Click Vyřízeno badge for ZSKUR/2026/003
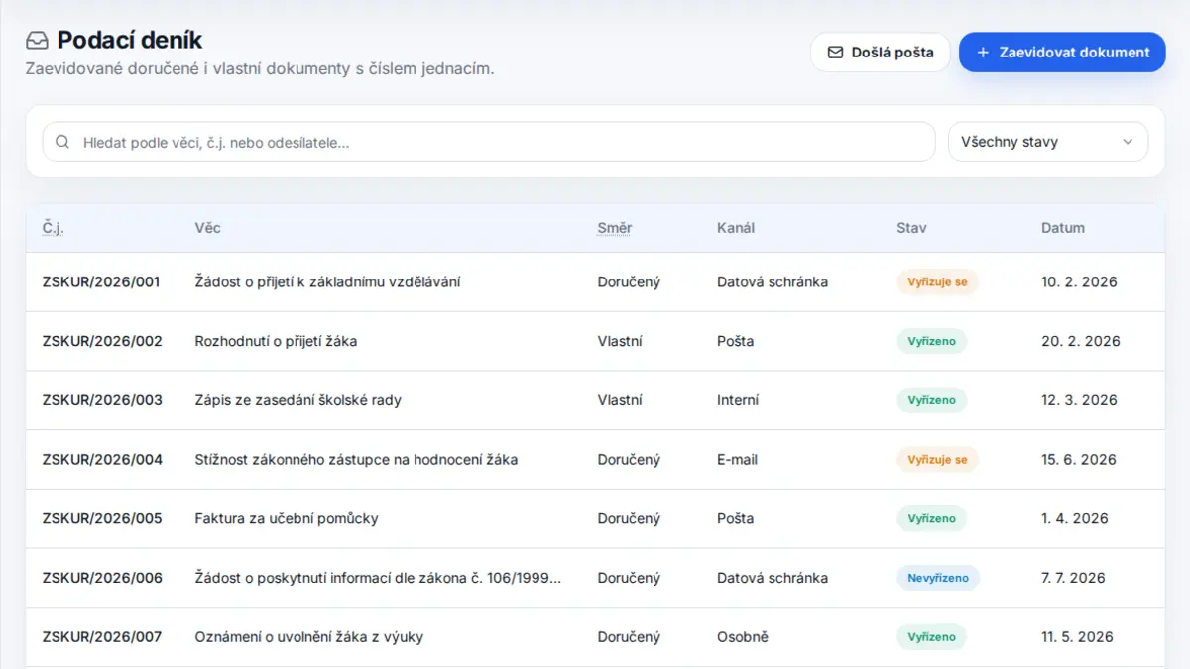Viewport: 1190px width, 669px height. tap(931, 400)
